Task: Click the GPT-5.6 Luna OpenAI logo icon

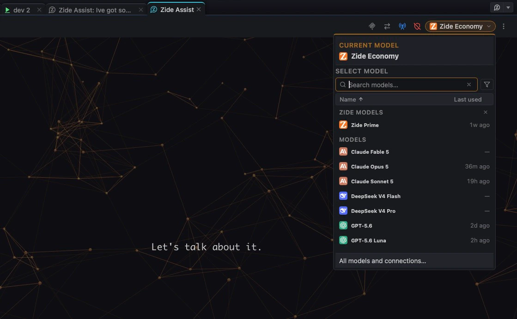Action: (343, 240)
